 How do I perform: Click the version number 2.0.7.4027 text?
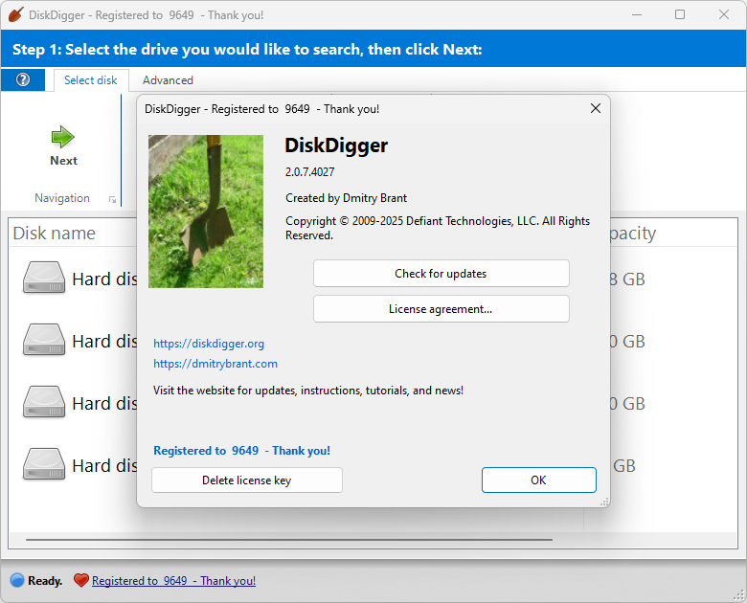click(x=309, y=172)
